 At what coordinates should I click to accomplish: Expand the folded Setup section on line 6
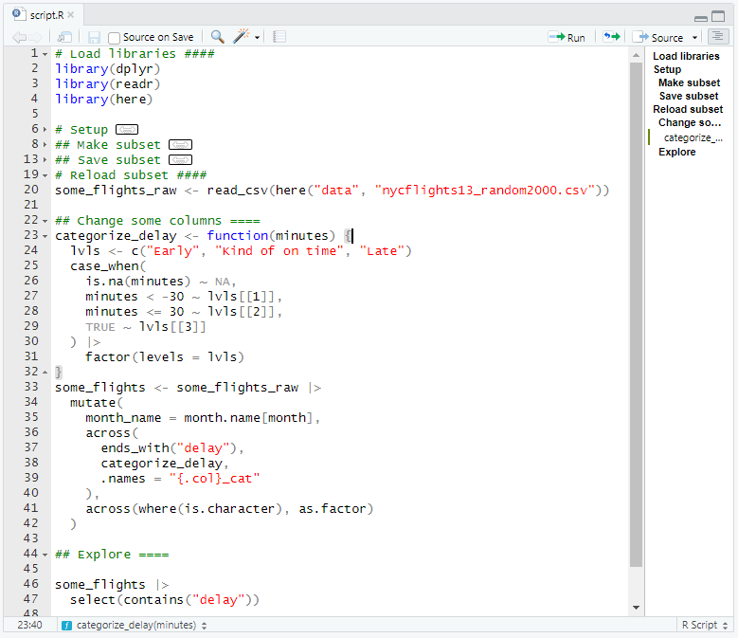click(127, 129)
